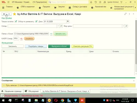The width and height of the screenshot is (137, 103).
Task: Open Chrome browser in taskbar
Action: point(62,100)
